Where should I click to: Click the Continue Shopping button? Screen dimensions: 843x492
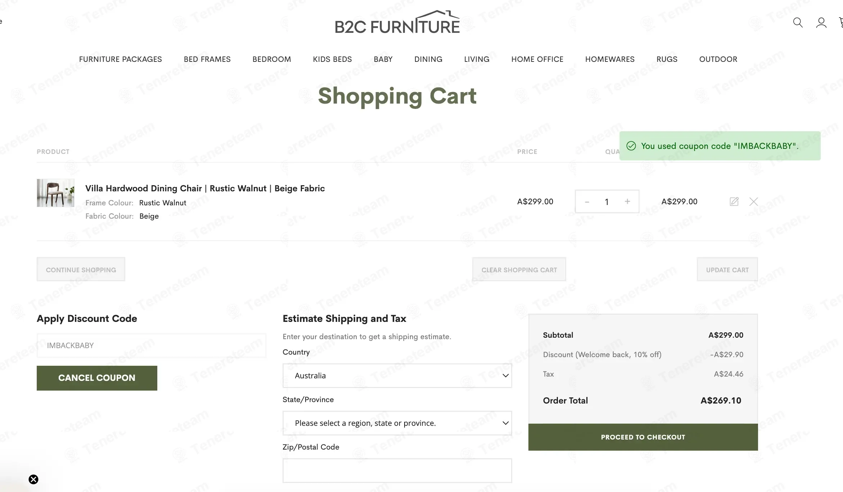81,269
